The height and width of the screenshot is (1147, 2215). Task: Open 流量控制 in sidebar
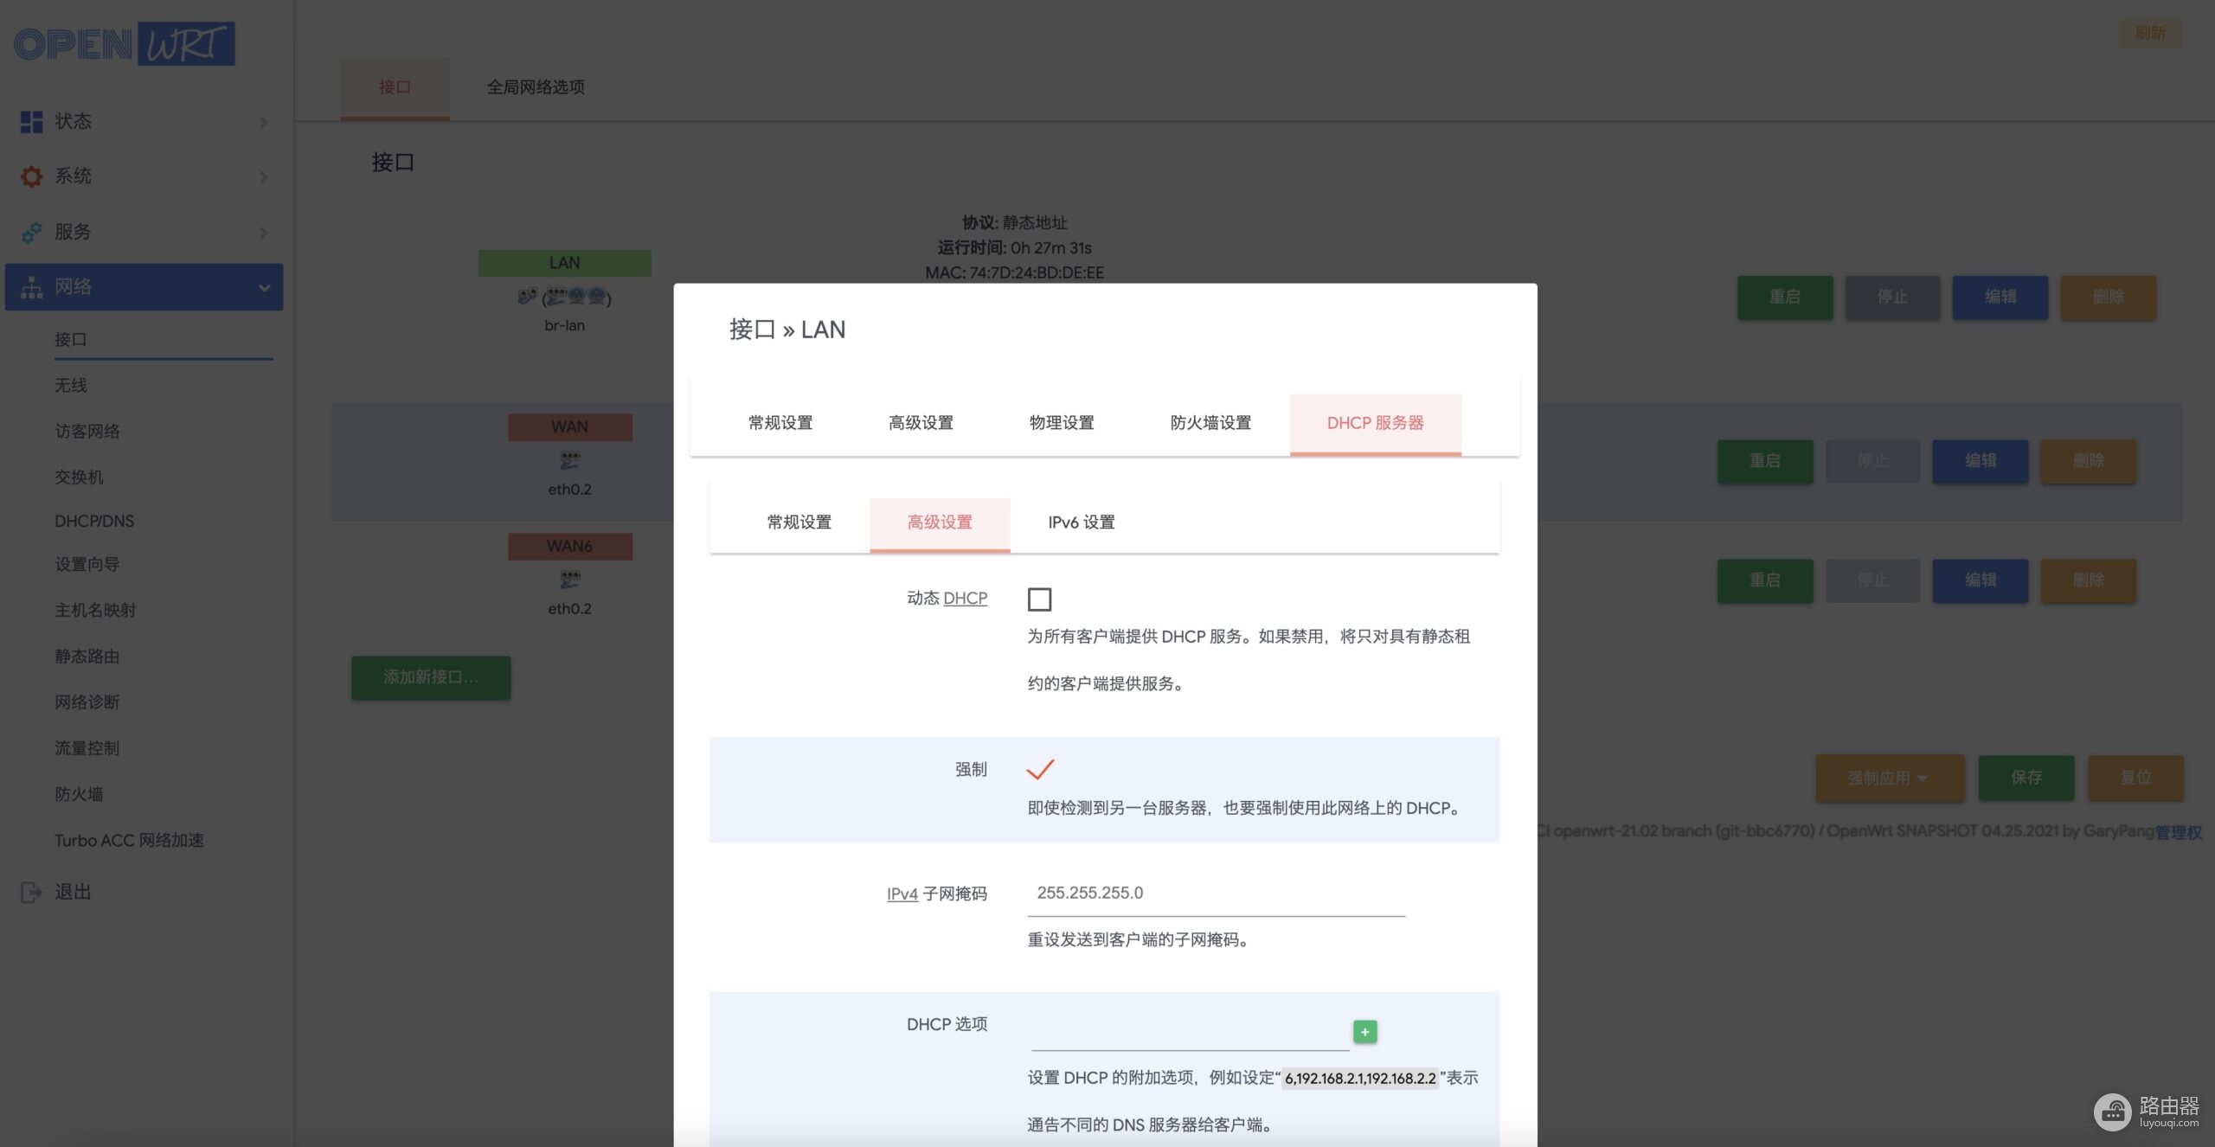point(87,748)
